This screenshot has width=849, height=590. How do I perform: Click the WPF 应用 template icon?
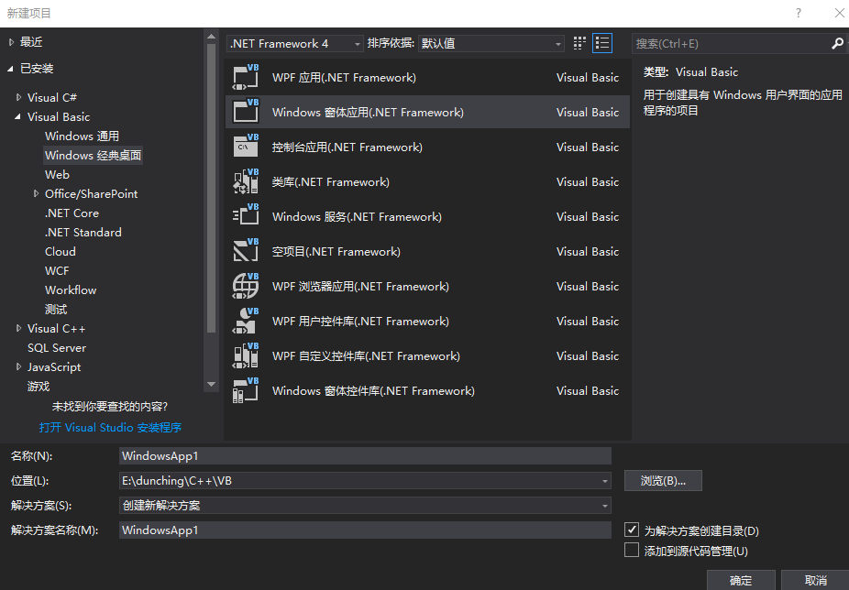[246, 78]
